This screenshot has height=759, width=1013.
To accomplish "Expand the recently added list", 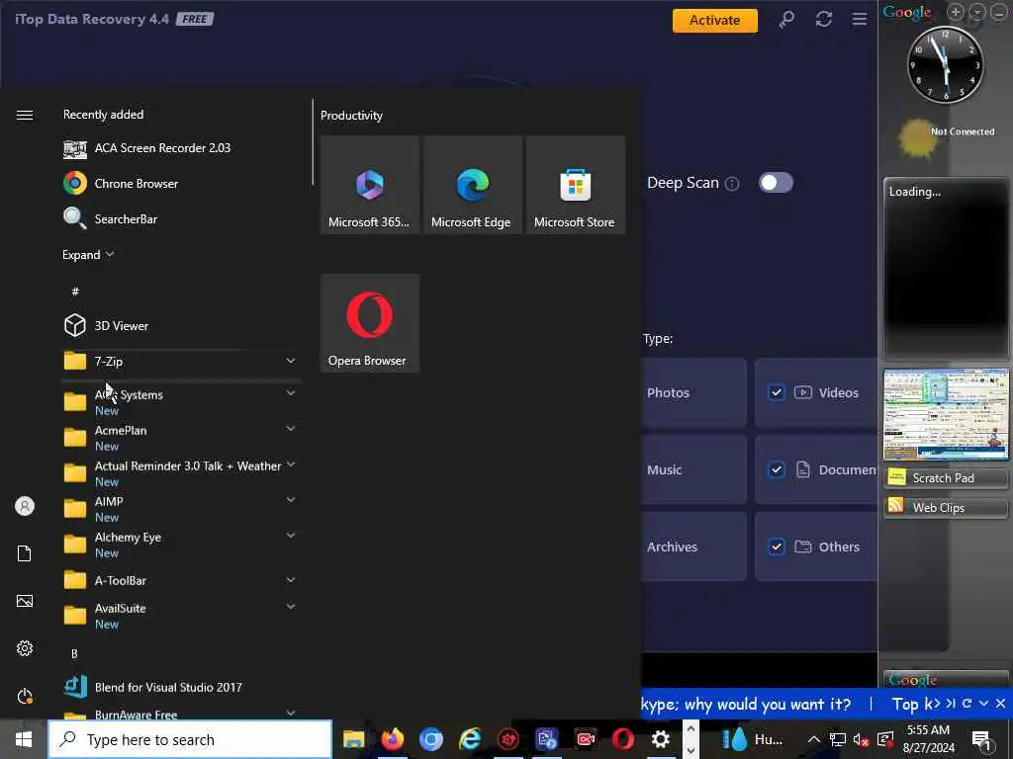I will (88, 255).
